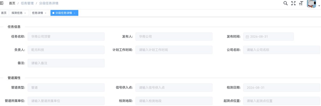The image size is (321, 106).
Task: Close the 任务详情 tab
Action: click(x=45, y=13)
